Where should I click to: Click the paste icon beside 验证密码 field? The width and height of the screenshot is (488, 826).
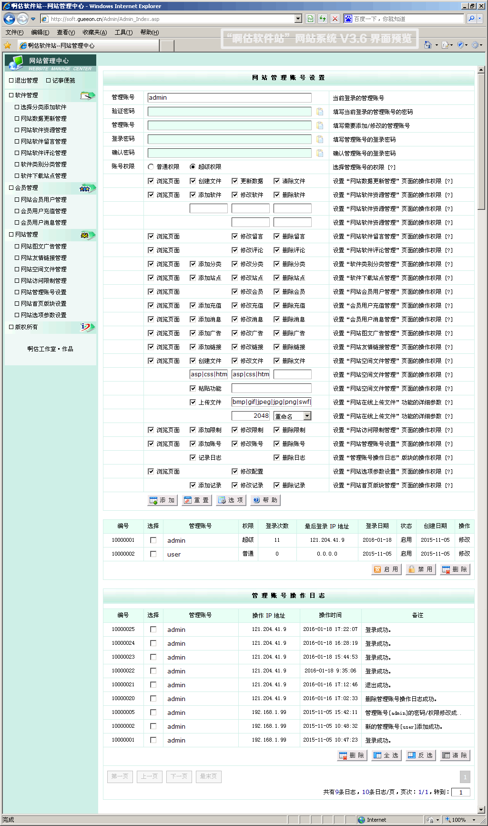coord(320,112)
